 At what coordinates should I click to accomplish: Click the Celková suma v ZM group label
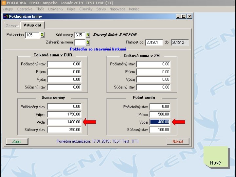[142, 56]
